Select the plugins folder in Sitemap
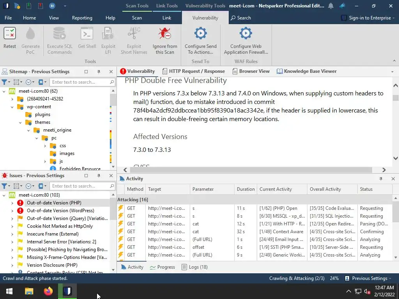This screenshot has height=299, width=399. (42, 115)
